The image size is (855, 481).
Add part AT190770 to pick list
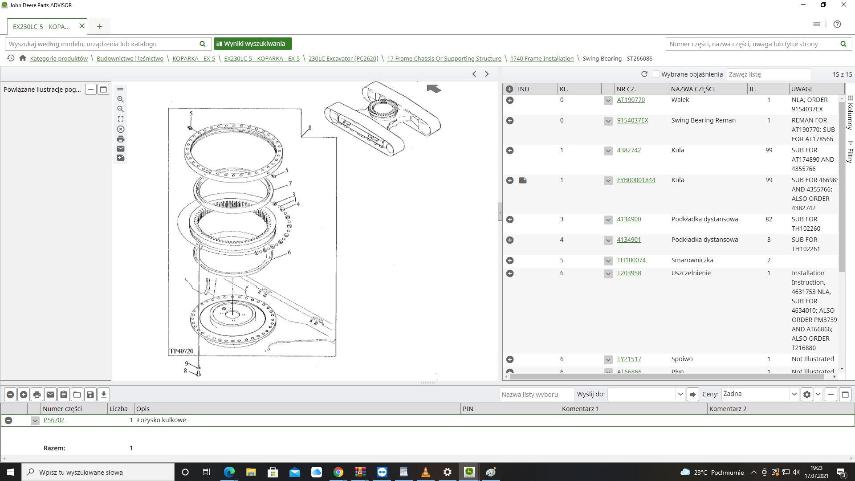coord(510,100)
